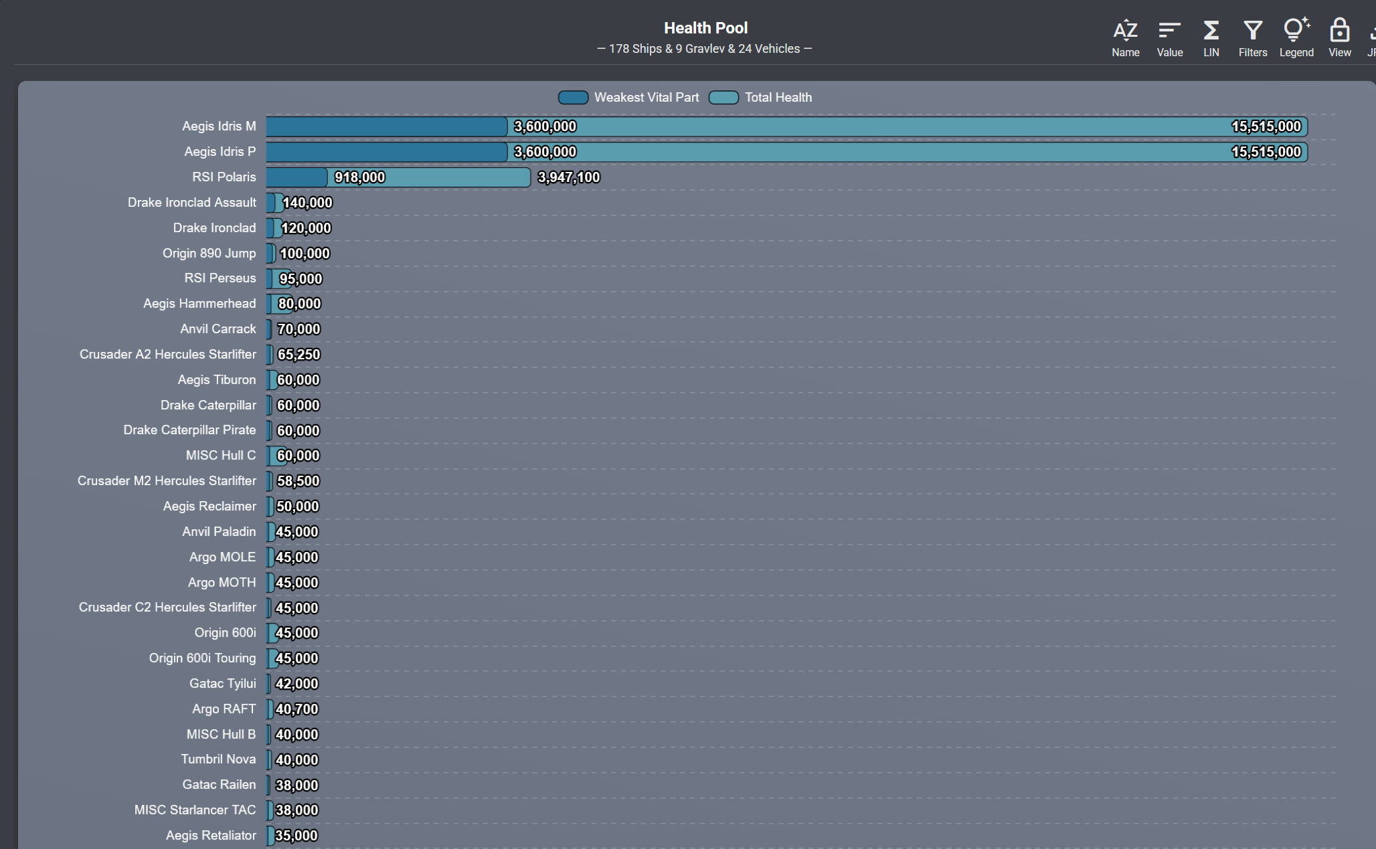Toggle the Weakest Vital Part legend label

[647, 98]
